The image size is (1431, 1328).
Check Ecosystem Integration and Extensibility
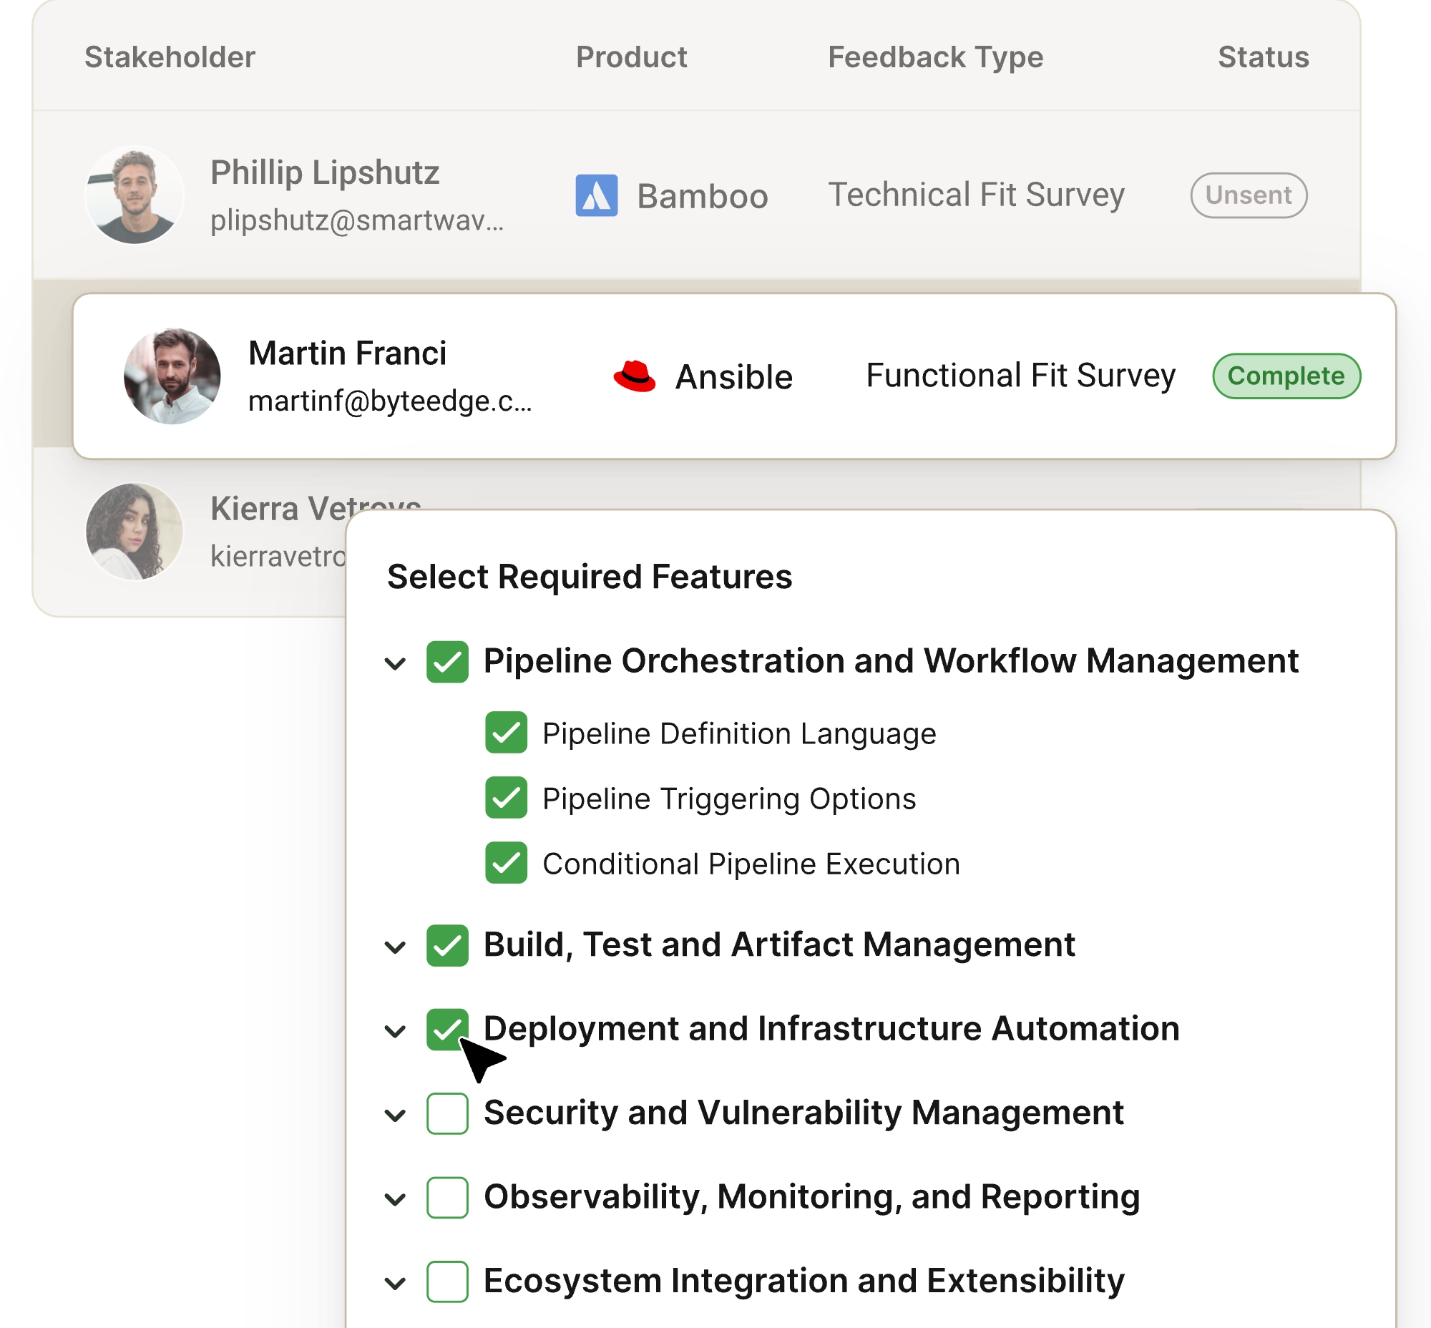447,1280
